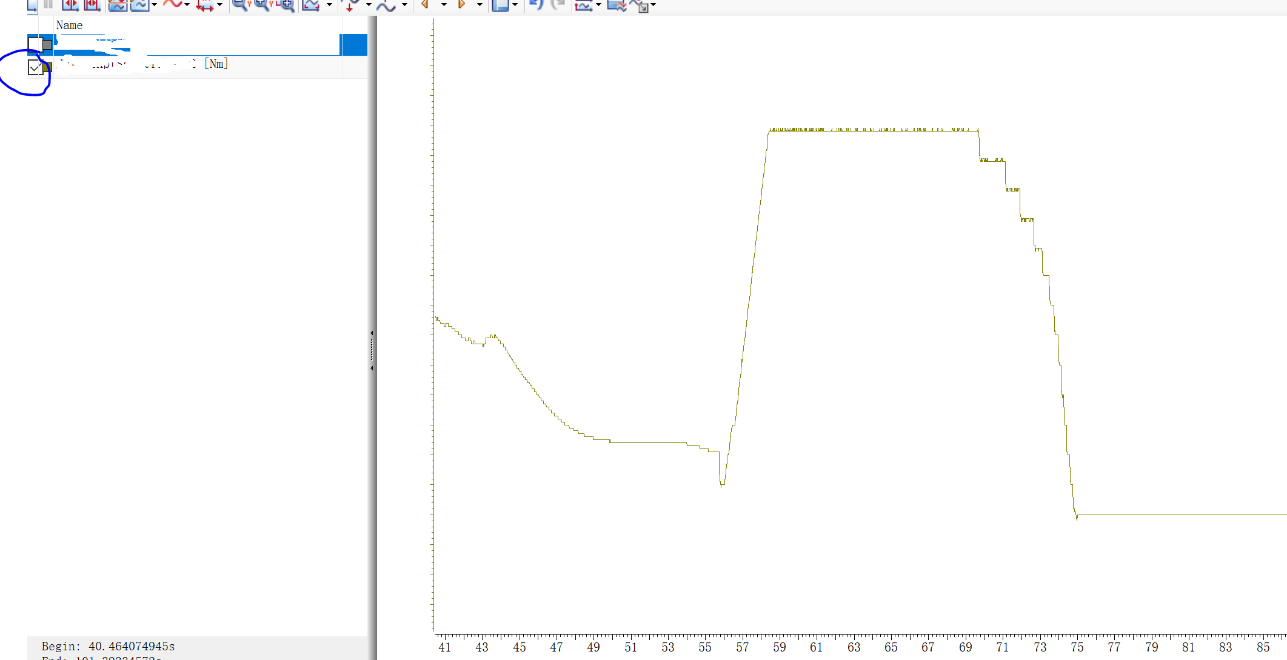Screen dimensions: 1287x660
Task: Click the orange left arrow navigation icon
Action: pos(425,4)
